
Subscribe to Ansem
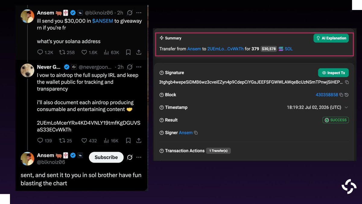[106, 157]
